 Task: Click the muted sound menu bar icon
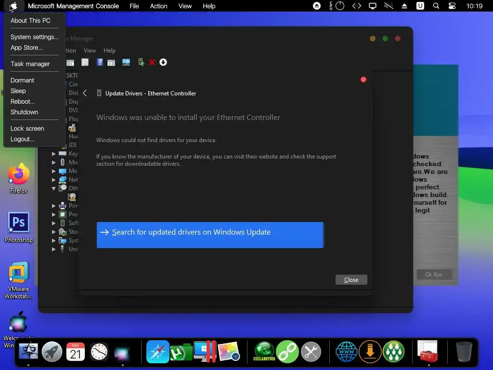[x=389, y=6]
